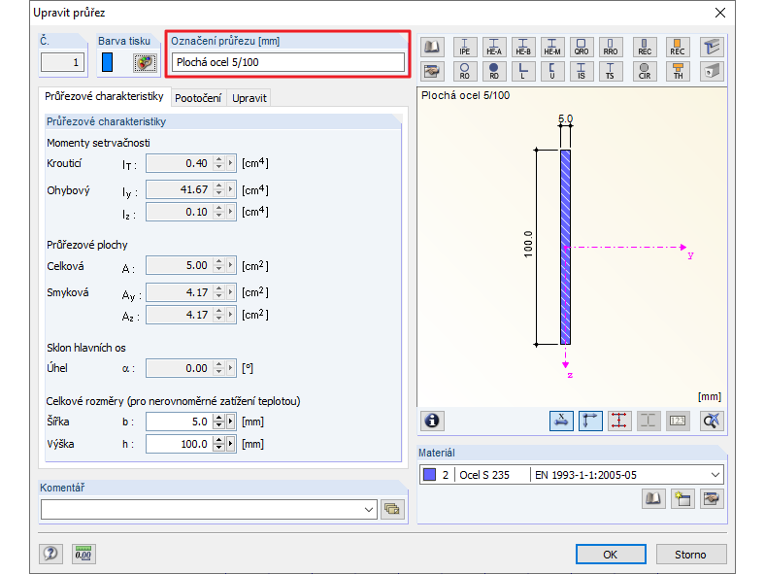Pick the U channel section
Viewport: 765px width, 574px height.
tap(551, 71)
